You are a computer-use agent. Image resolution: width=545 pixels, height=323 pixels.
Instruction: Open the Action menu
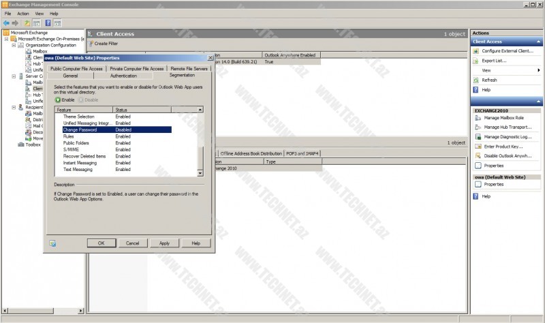(23, 14)
